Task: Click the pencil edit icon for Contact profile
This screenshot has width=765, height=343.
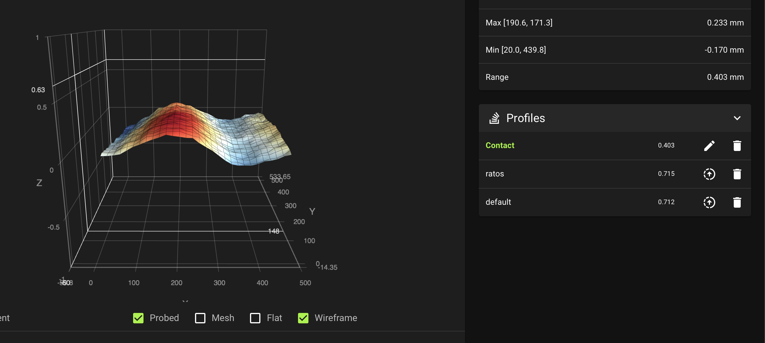Action: [709, 145]
